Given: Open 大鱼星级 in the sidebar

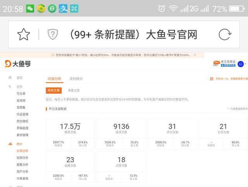Looking at the screenshot, I should pos(22,178).
